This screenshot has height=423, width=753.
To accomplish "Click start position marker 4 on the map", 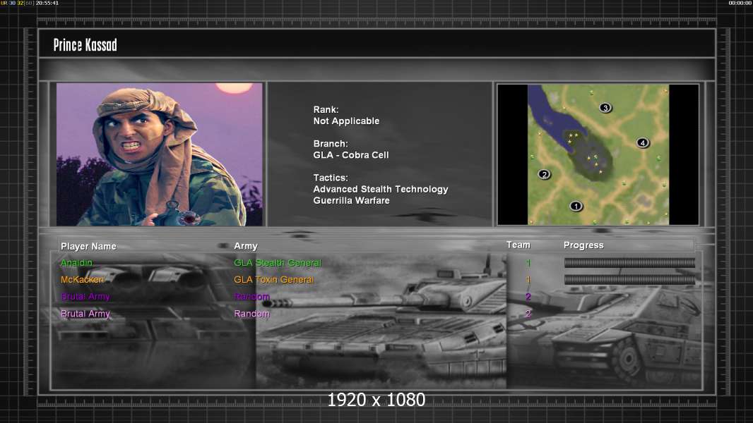I will 642,142.
